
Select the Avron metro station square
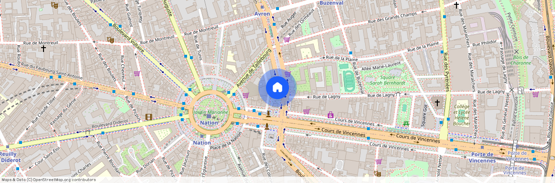[262, 7]
